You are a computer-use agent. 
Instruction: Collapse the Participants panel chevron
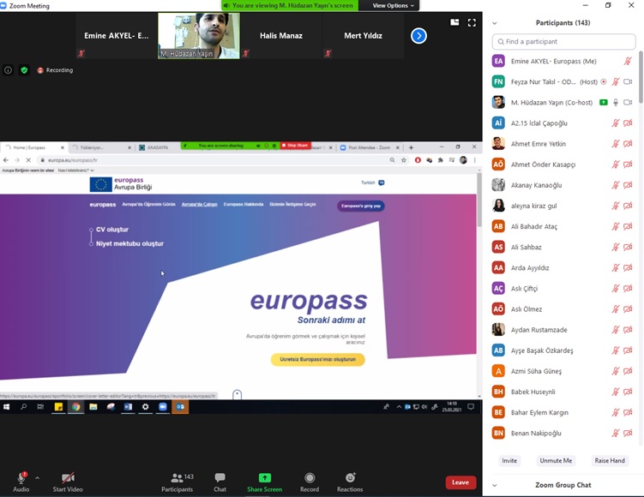[x=495, y=23]
